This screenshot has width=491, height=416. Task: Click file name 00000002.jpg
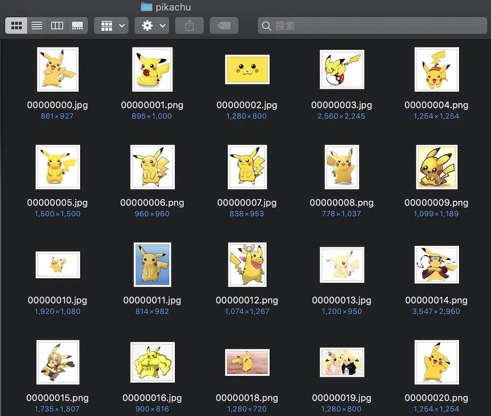(247, 105)
